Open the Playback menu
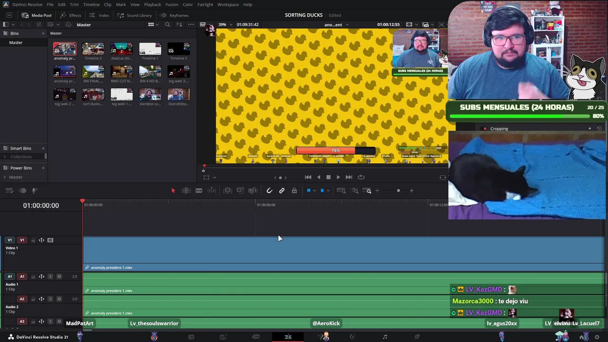Image resolution: width=608 pixels, height=342 pixels. 152,4
